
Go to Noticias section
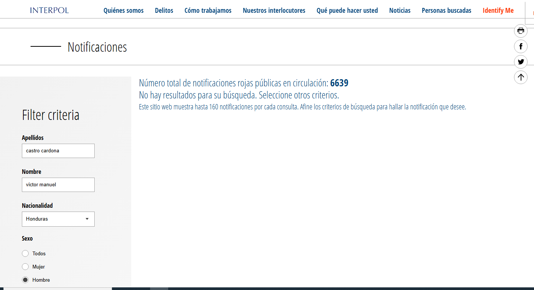[400, 11]
